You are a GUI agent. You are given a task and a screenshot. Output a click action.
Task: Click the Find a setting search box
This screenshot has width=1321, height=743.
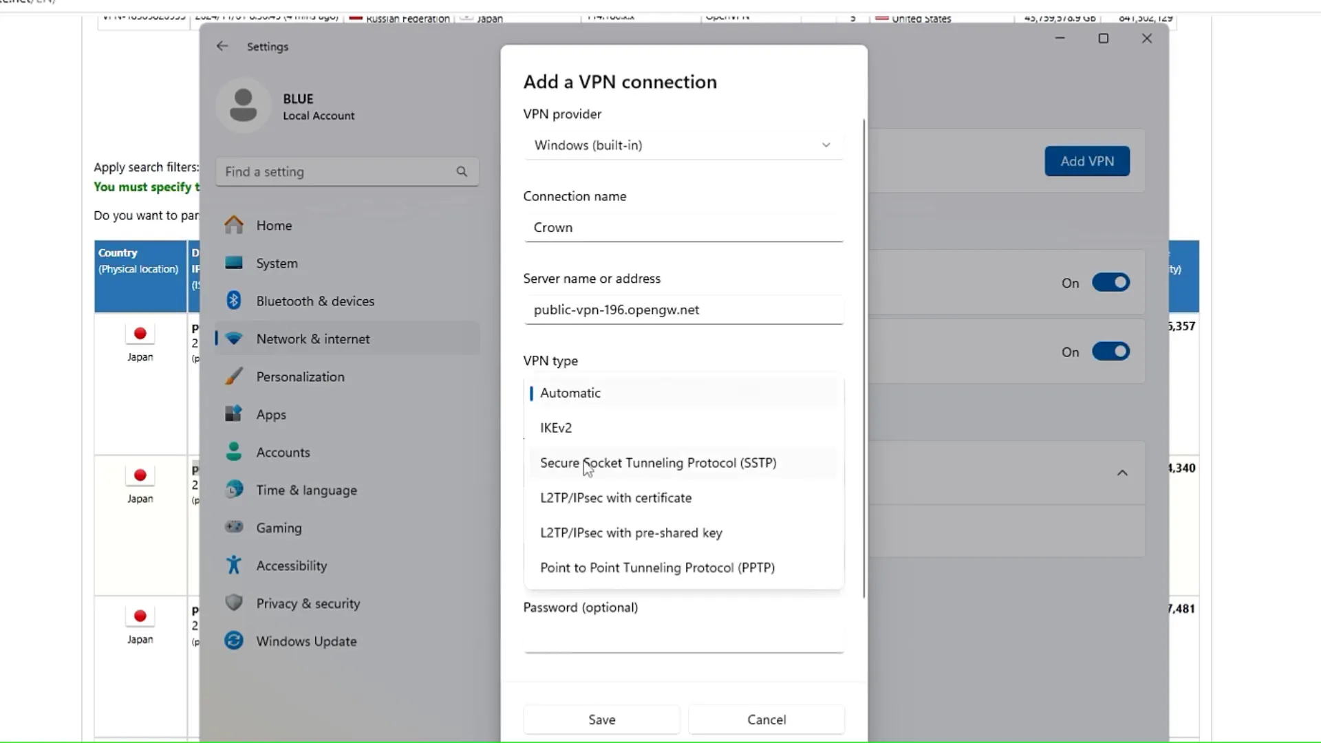(347, 171)
